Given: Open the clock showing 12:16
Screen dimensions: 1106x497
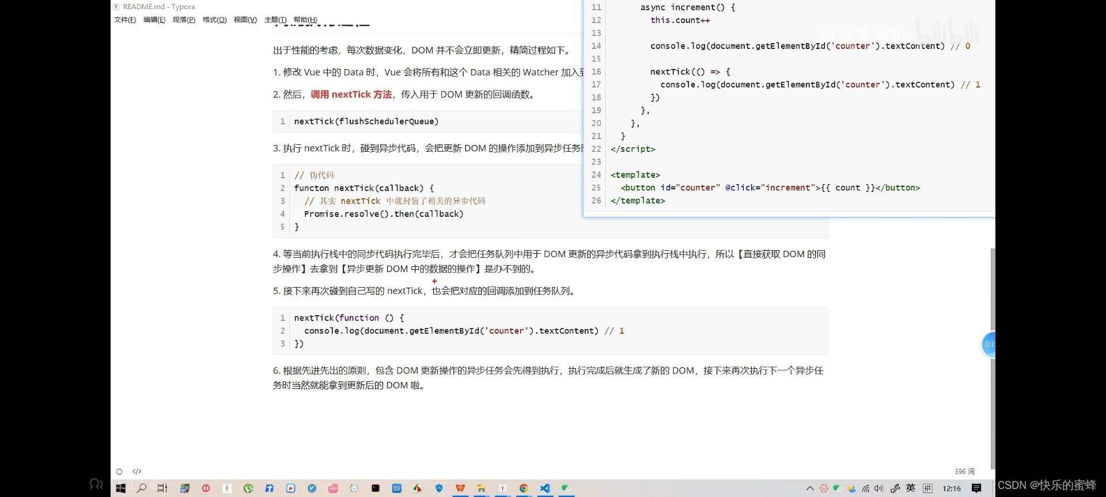Looking at the screenshot, I should pyautogui.click(x=952, y=488).
